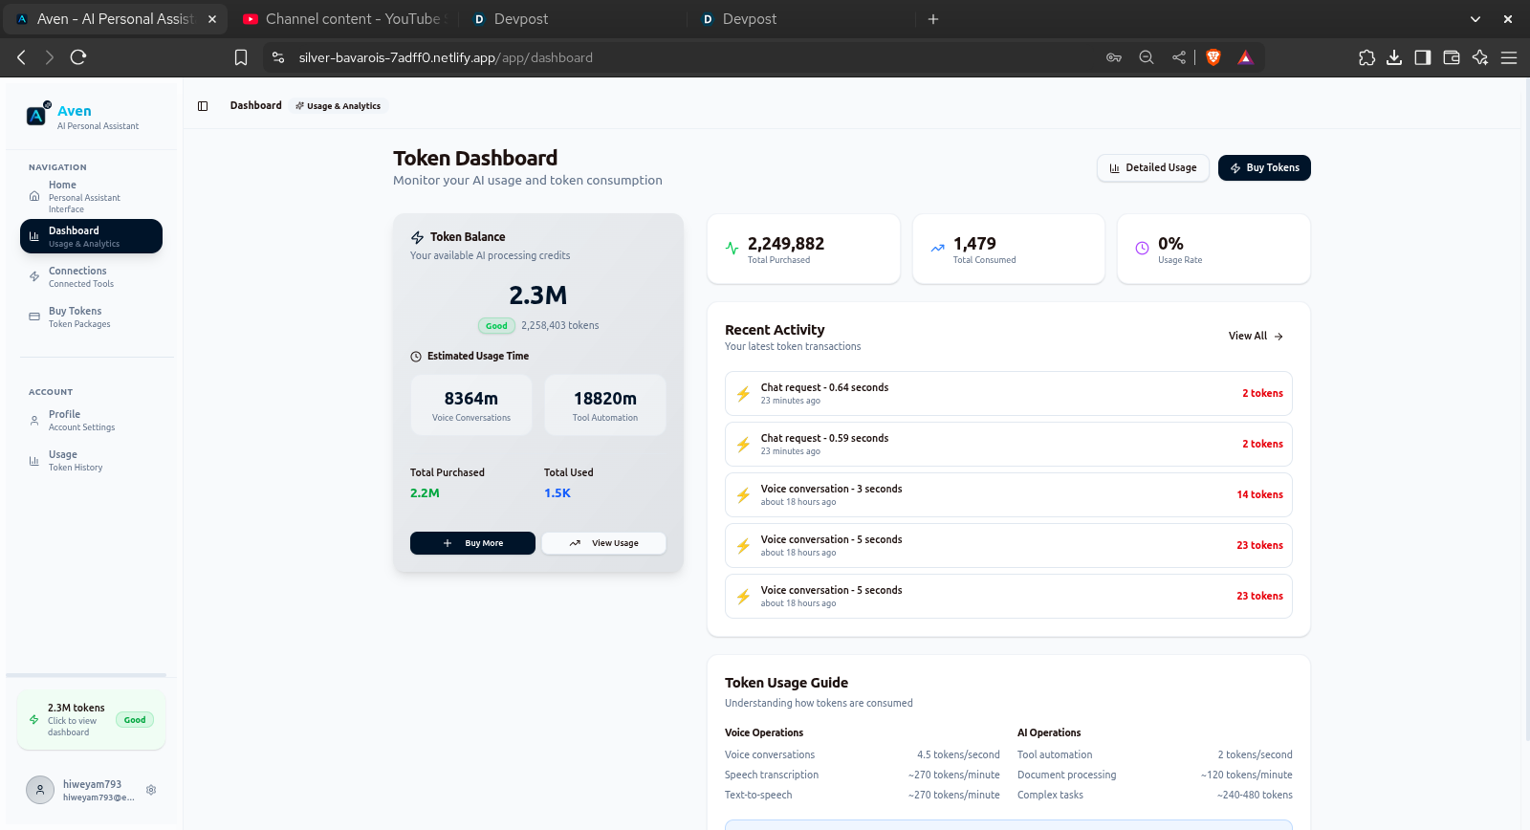Image resolution: width=1530 pixels, height=830 pixels.
Task: Share this page via share icon
Action: click(x=1179, y=57)
